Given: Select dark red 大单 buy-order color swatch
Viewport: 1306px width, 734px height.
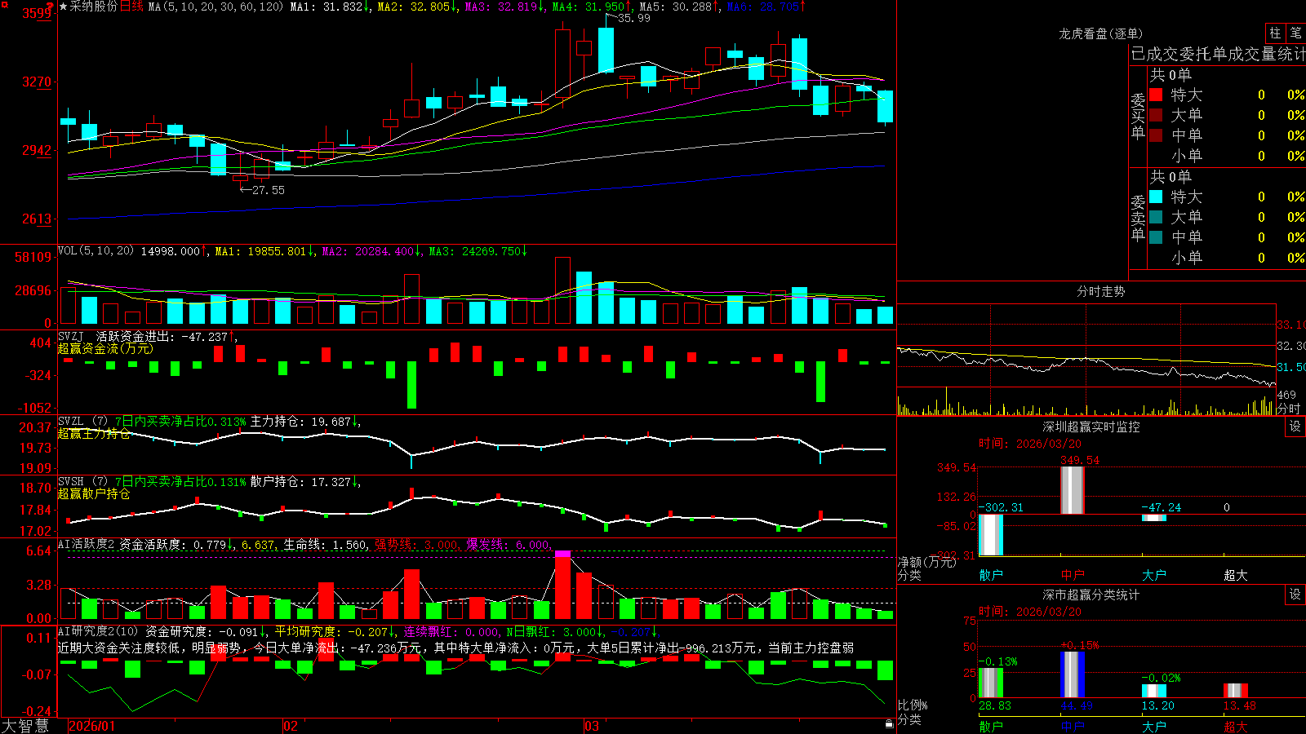Looking at the screenshot, I should pos(1156,115).
